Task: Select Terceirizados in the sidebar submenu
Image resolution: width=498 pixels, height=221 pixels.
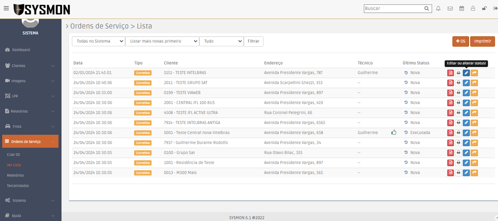Action: point(18,186)
